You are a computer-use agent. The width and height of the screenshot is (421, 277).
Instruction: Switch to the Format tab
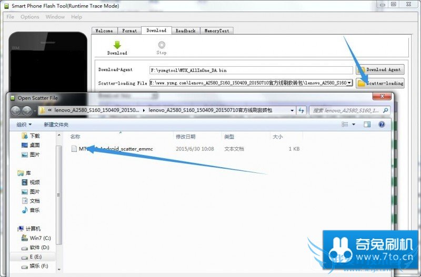point(129,31)
